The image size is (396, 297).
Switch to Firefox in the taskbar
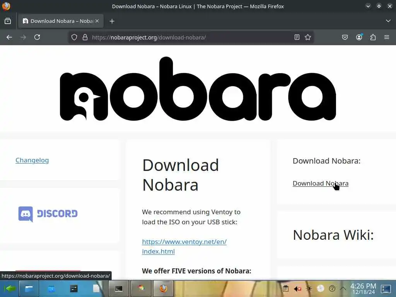[x=164, y=288]
